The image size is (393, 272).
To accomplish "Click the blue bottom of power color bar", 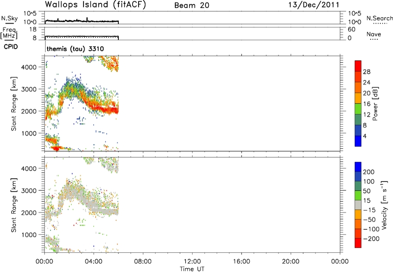I will pos(358,141).
